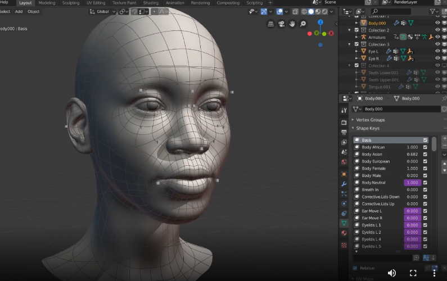Disable the Collection 3 checkbox in outliner

tap(356, 44)
